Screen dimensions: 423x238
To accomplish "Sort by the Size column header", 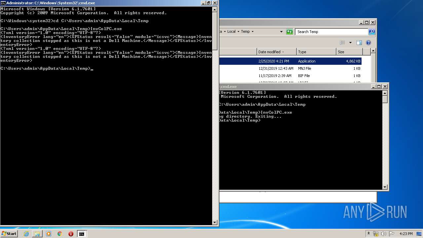I will click(x=349, y=52).
